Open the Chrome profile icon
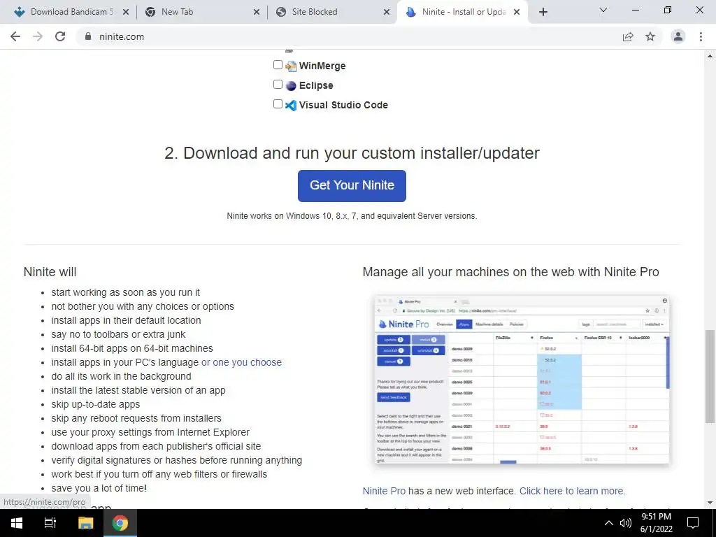Viewport: 716px width, 537px height. point(678,36)
